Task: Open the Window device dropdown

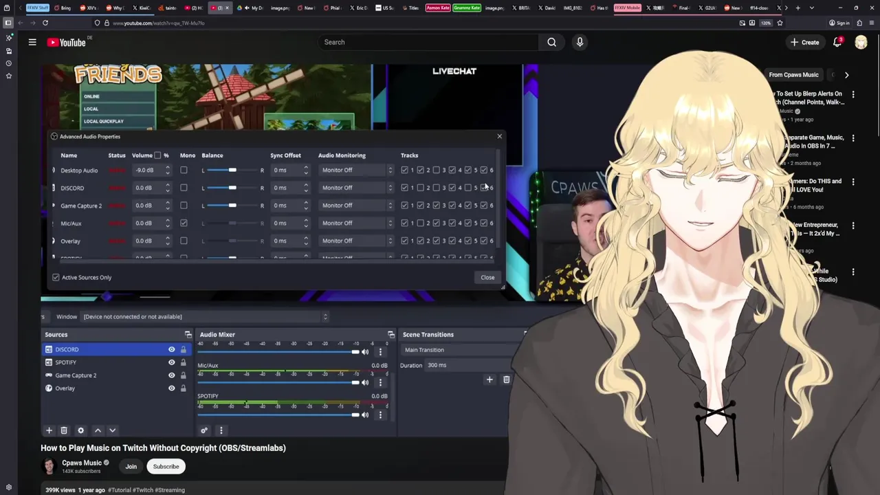Action: click(206, 317)
